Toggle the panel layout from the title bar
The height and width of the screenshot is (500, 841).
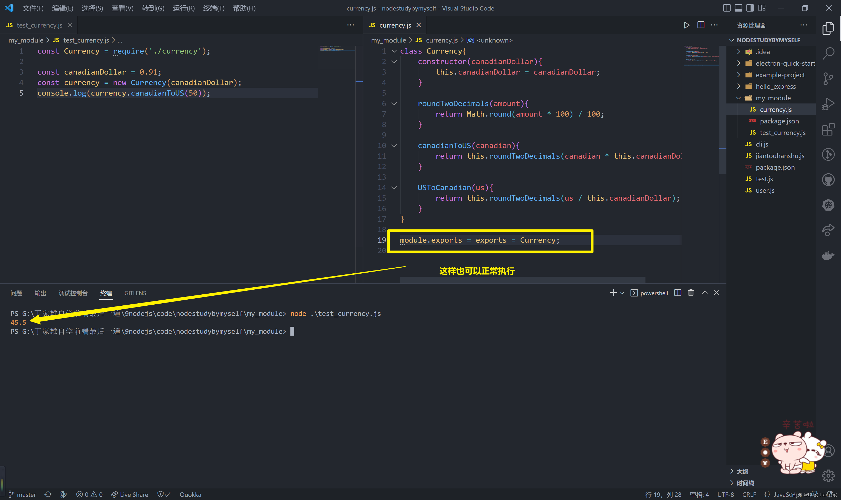tap(739, 8)
